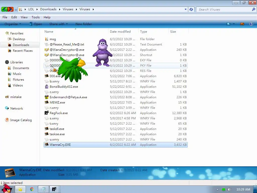Click the Endermanch@Petya.A.exe file icon
Screen dimensions: 257x193
point(46,97)
